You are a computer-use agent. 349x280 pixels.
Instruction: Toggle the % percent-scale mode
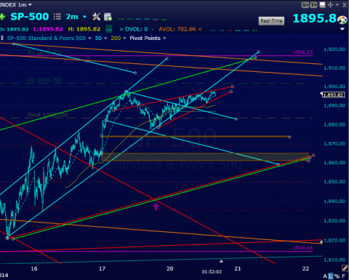point(337,276)
